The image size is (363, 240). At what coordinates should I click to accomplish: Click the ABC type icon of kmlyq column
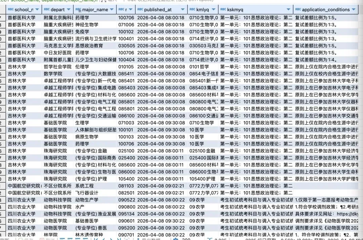tap(192, 9)
